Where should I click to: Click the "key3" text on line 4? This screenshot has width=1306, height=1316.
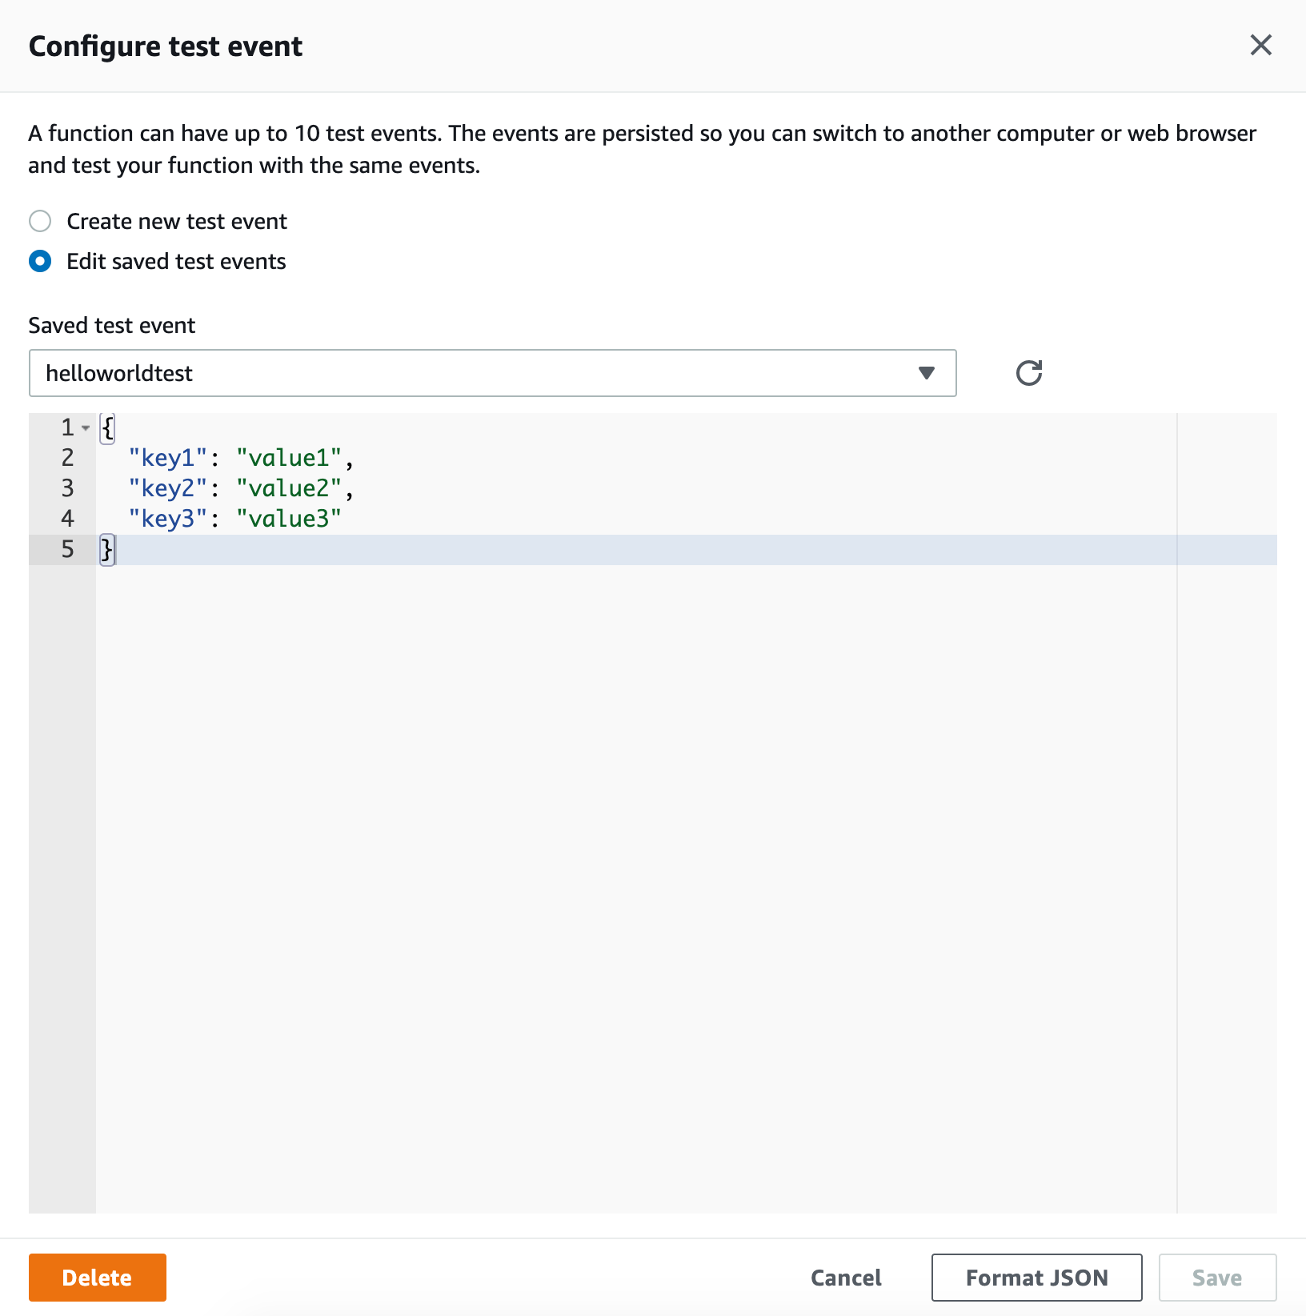click(168, 519)
